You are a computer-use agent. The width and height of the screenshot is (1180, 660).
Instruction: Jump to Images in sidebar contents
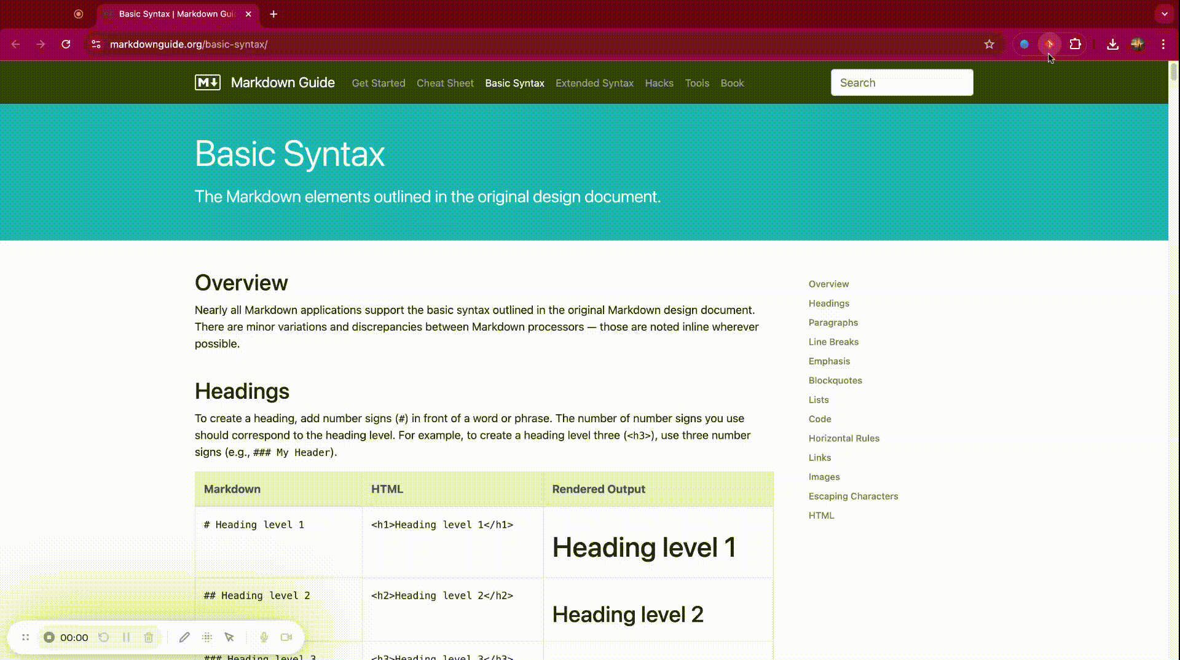[824, 477]
